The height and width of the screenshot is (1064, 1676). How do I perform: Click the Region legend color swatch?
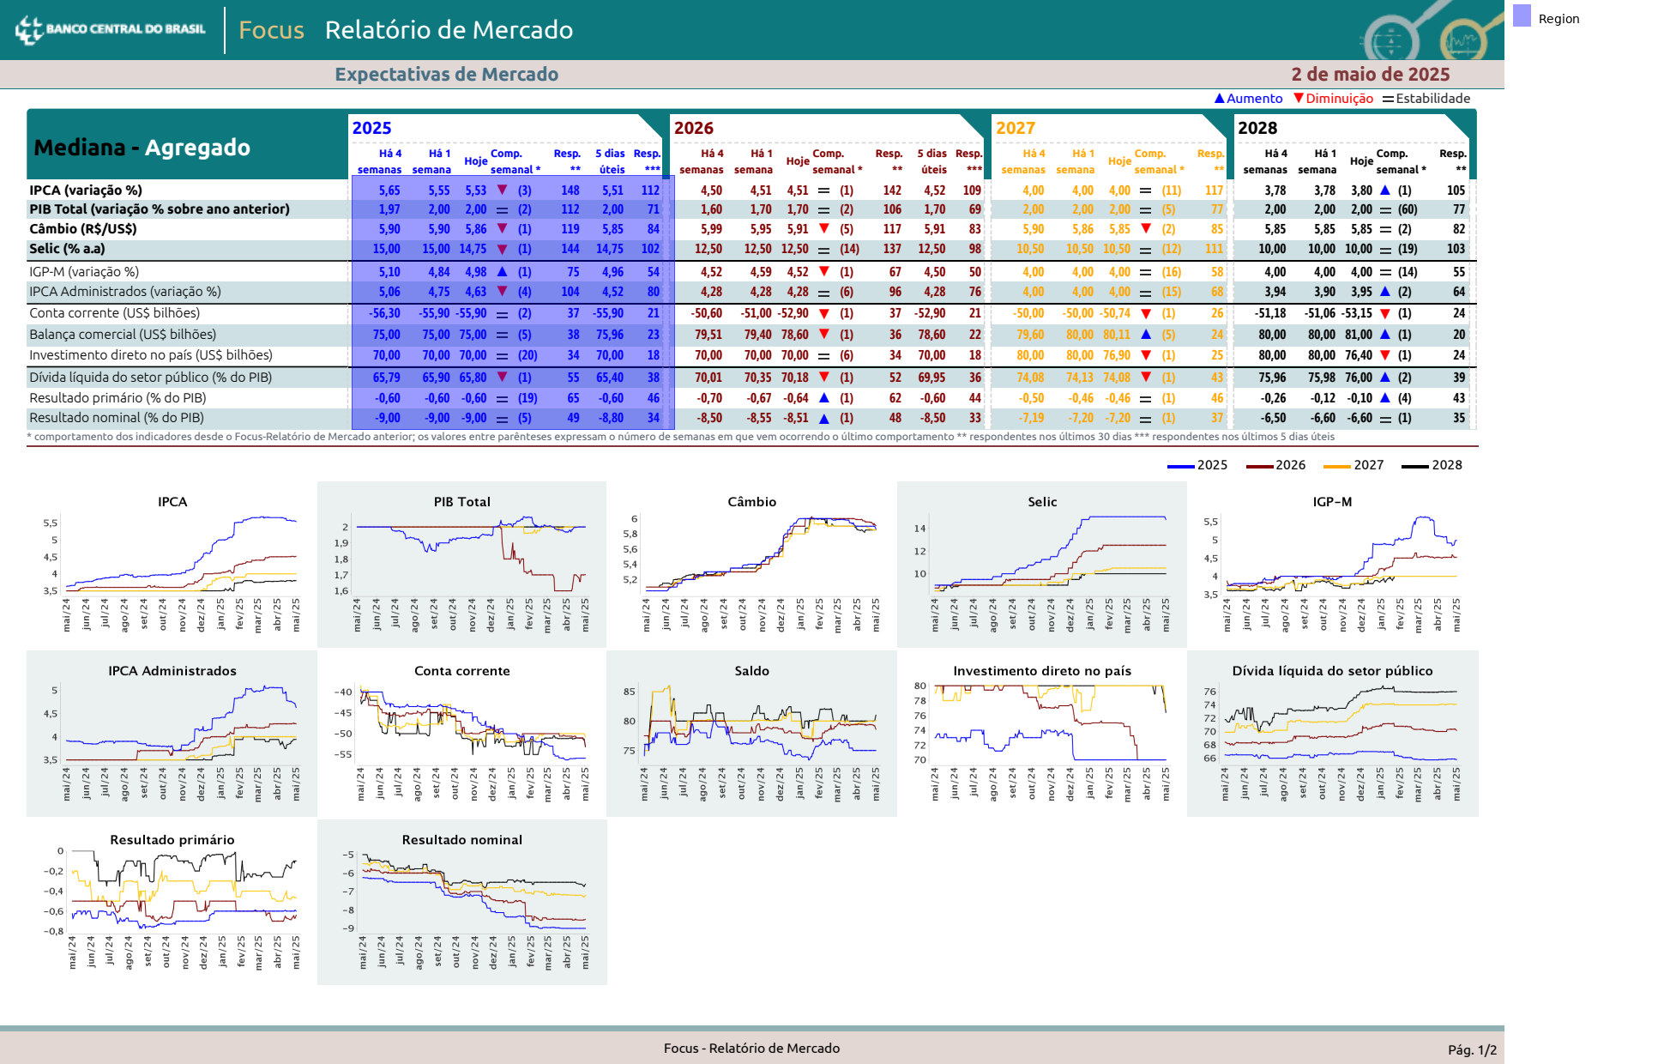pyautogui.click(x=1522, y=15)
